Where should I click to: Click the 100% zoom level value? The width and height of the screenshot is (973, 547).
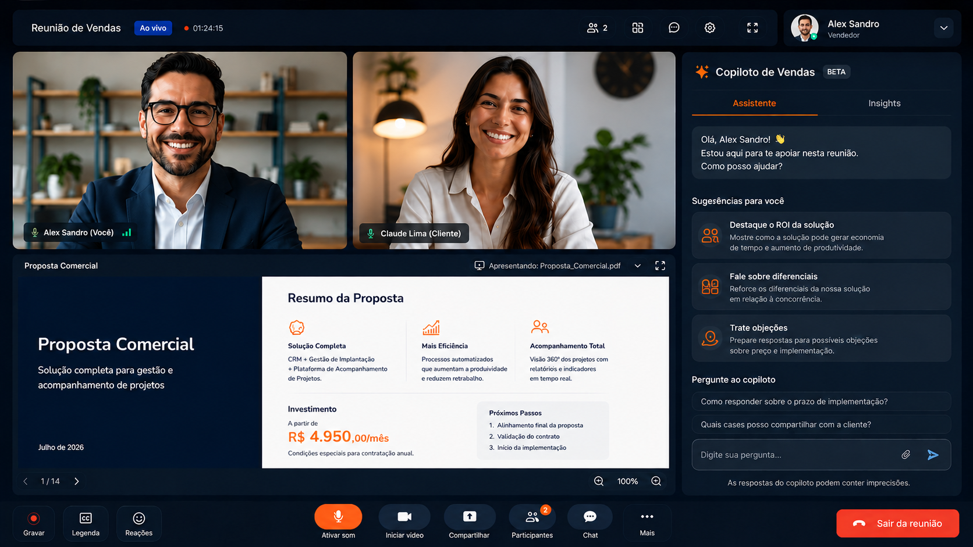(x=627, y=481)
